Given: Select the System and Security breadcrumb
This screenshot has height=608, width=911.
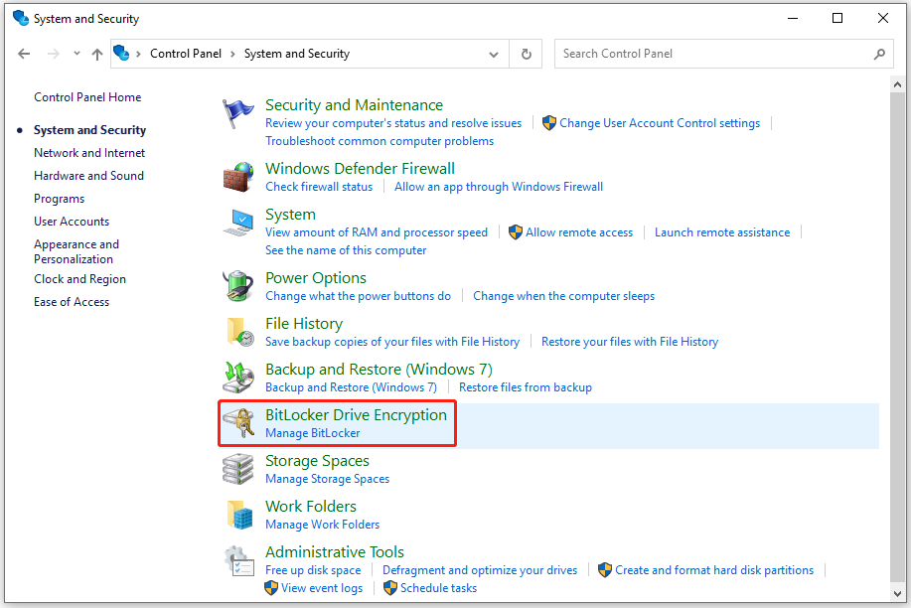Looking at the screenshot, I should click(297, 54).
